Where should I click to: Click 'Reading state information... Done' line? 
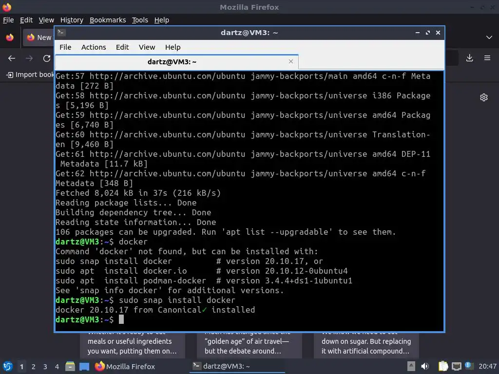(x=135, y=222)
